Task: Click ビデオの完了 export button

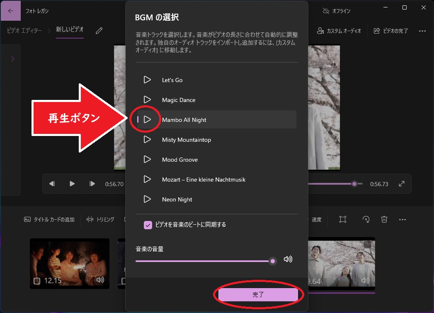Action: tap(391, 31)
